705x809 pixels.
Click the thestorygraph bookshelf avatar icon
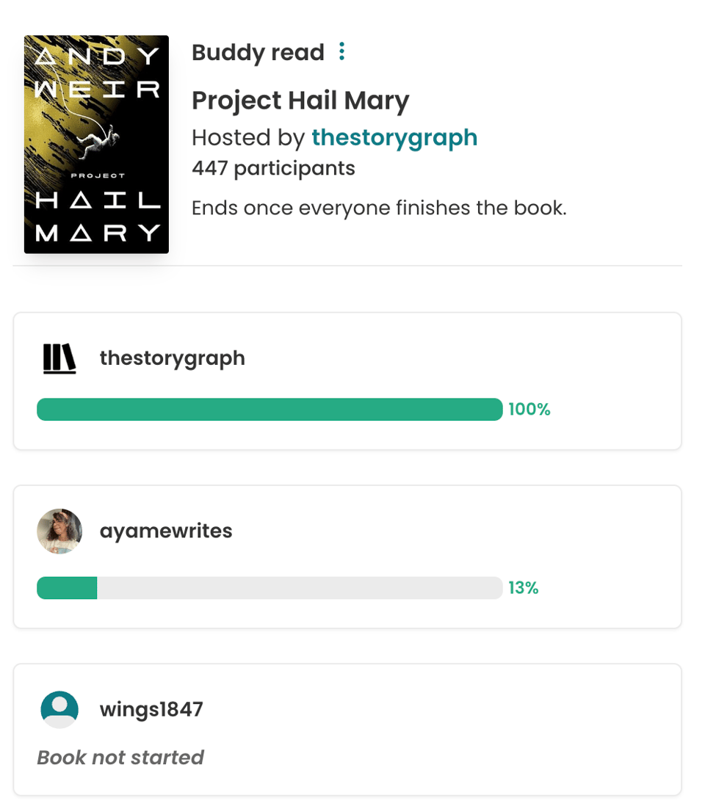tap(59, 358)
